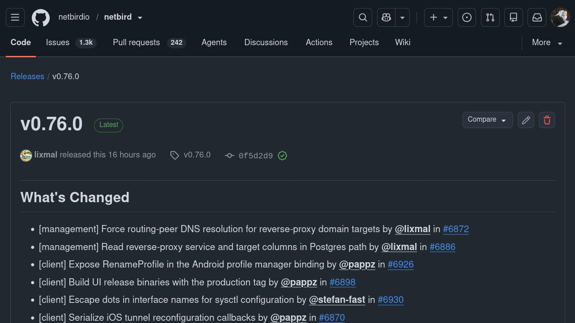This screenshot has width=575, height=323.
Task: Click lixmal avatar next to release info
Action: click(x=26, y=155)
